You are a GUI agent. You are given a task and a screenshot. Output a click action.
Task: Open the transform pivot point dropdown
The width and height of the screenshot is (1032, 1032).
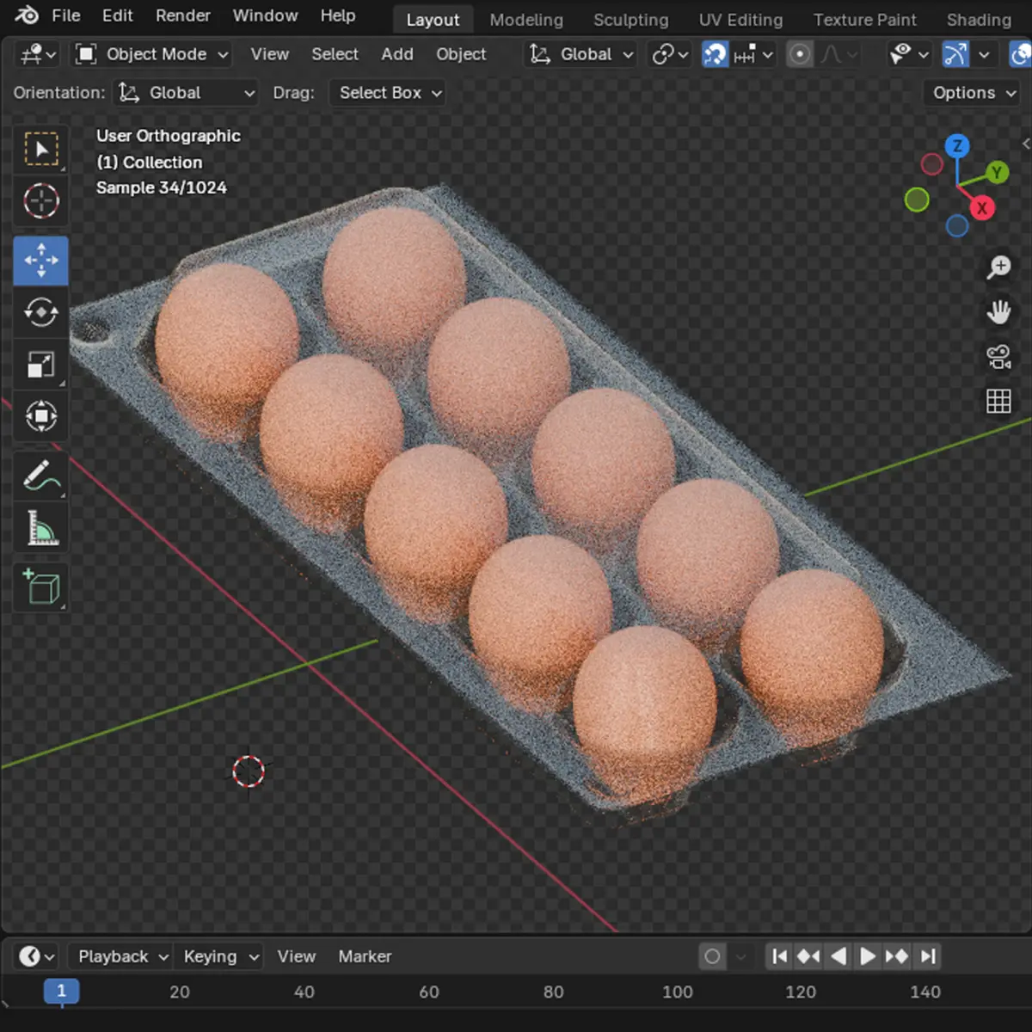[670, 54]
